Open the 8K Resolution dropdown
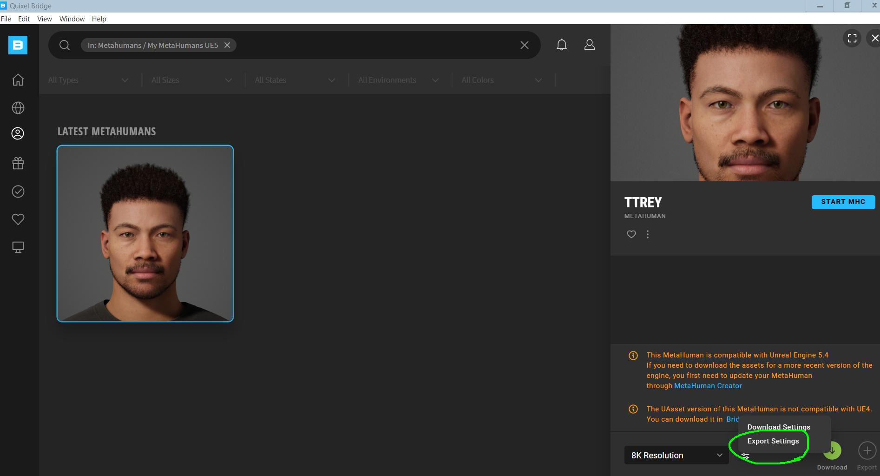The height and width of the screenshot is (476, 880). click(x=676, y=455)
